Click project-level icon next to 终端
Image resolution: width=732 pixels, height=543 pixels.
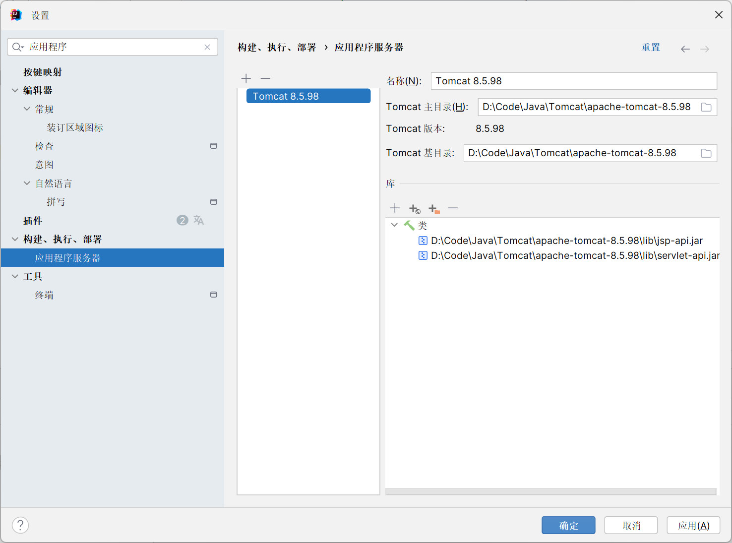pyautogui.click(x=214, y=295)
